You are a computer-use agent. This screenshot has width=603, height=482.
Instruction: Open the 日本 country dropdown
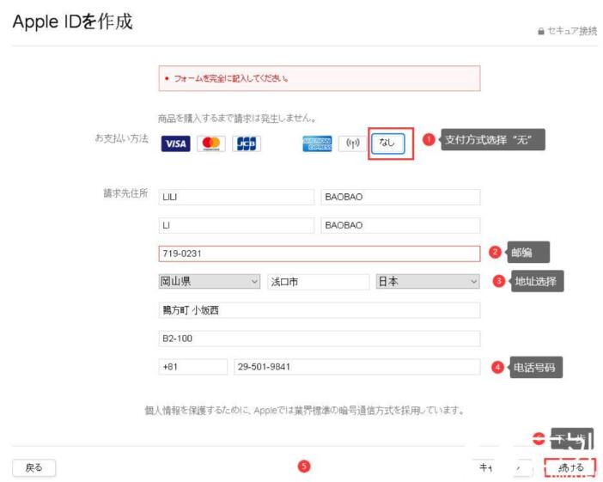pos(428,282)
